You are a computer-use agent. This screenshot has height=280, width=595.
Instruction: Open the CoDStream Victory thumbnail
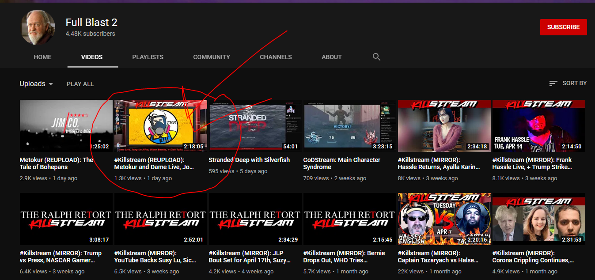pyautogui.click(x=349, y=126)
